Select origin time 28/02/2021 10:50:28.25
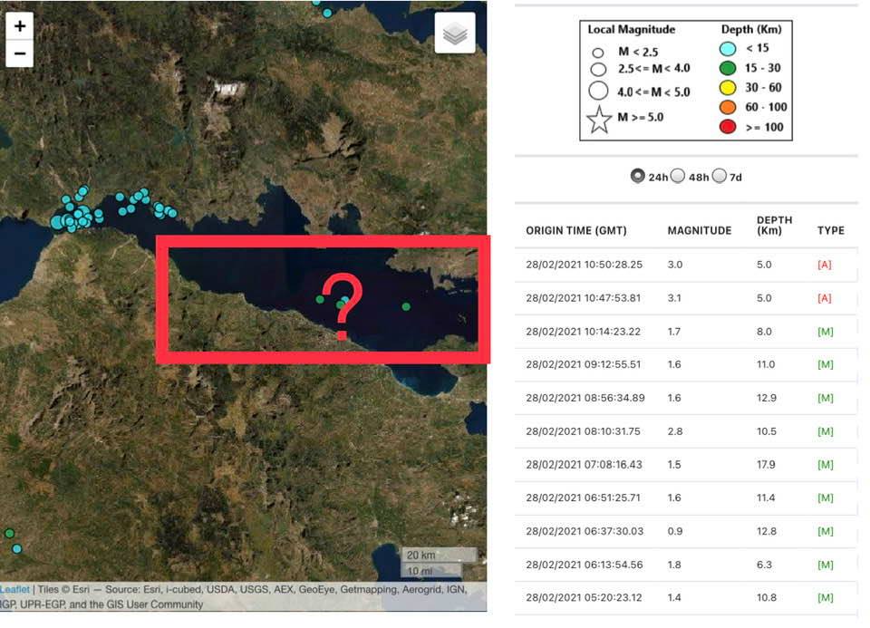The image size is (870, 628). point(584,265)
